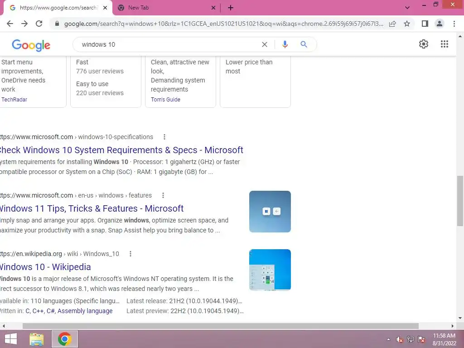Submit search using magnifying glass icon
The width and height of the screenshot is (464, 348).
pyautogui.click(x=304, y=44)
